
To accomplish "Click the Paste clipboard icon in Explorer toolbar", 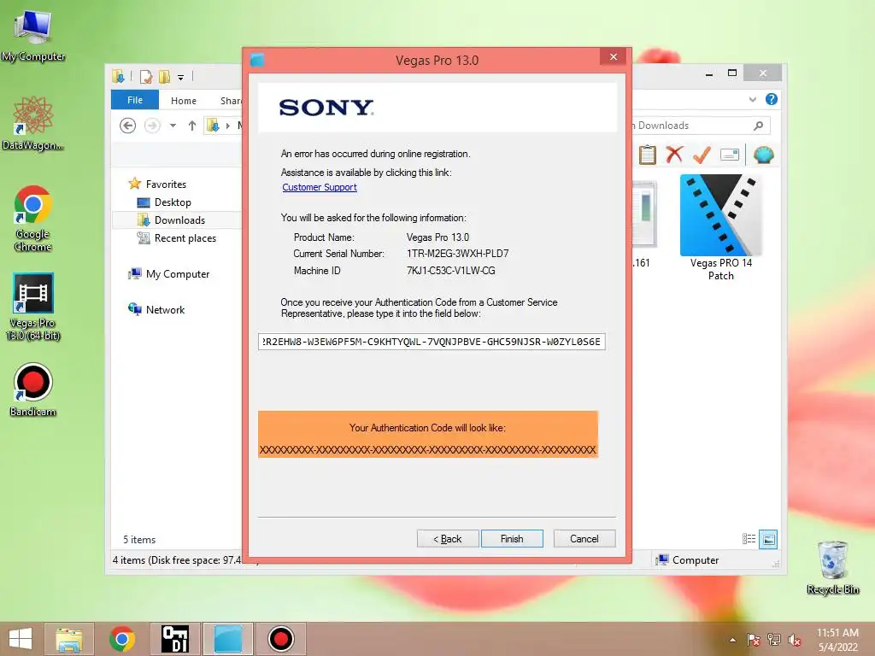I will point(648,155).
